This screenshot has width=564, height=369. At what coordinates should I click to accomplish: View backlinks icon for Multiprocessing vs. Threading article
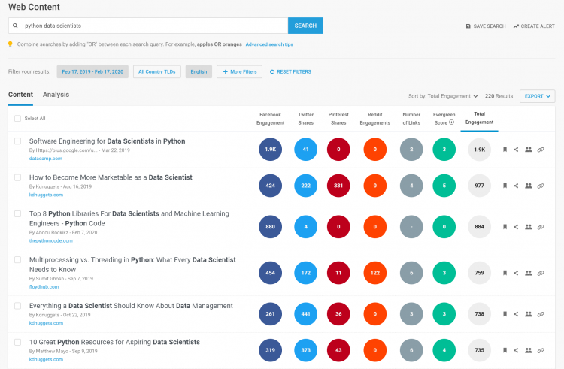click(x=541, y=273)
